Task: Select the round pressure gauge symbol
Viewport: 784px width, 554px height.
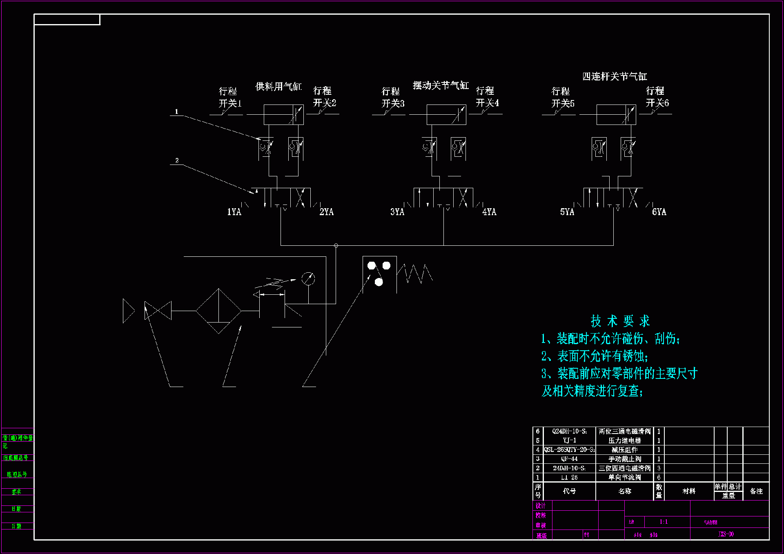Action: click(308, 279)
